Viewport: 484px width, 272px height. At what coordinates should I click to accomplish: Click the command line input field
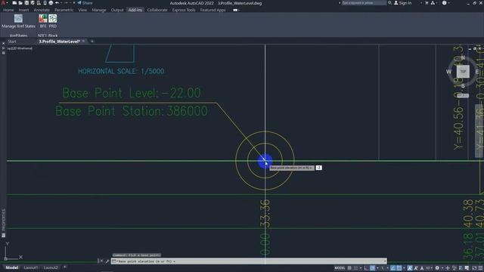(249, 261)
